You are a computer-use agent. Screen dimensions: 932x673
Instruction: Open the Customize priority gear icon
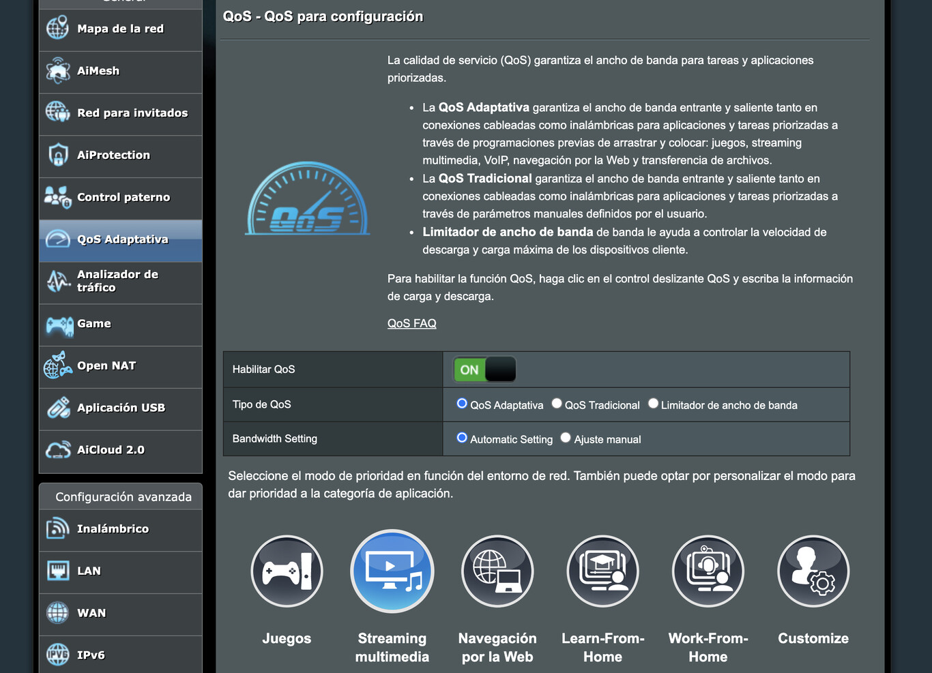tap(813, 571)
